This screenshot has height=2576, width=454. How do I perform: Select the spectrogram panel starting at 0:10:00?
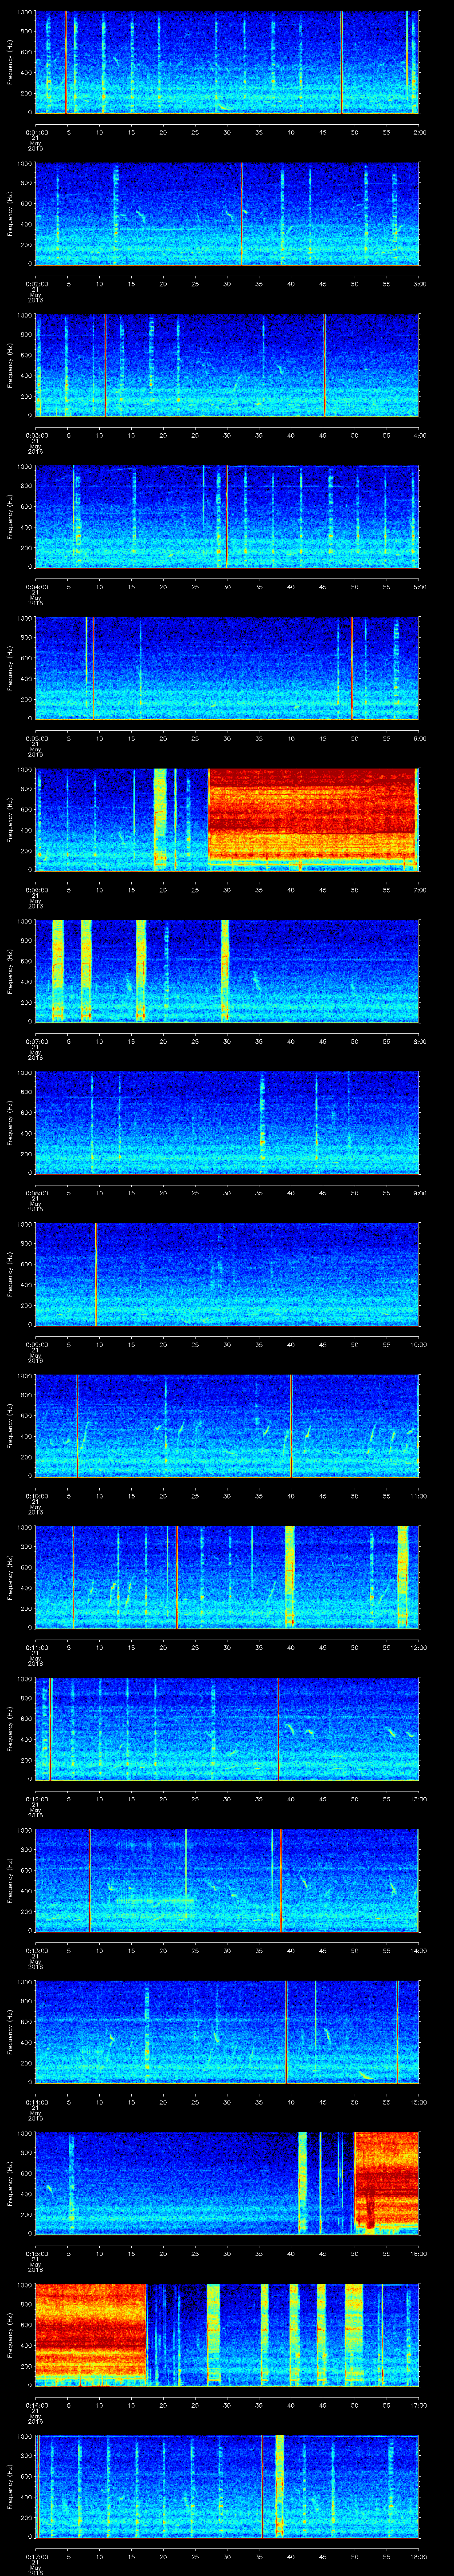pos(227,1427)
